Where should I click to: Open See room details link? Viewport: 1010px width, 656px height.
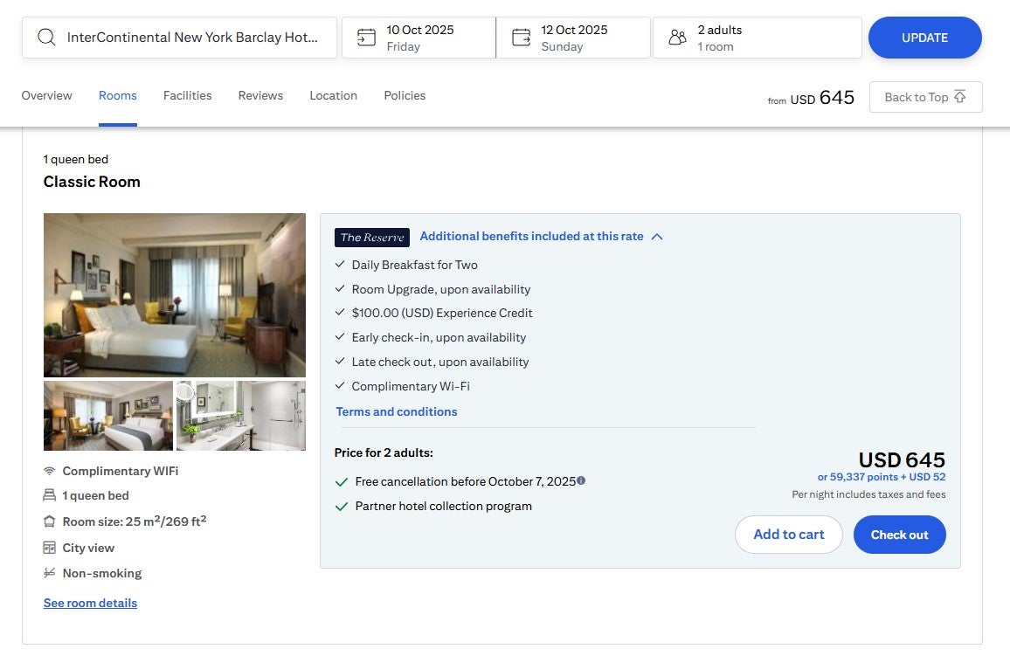pos(90,603)
